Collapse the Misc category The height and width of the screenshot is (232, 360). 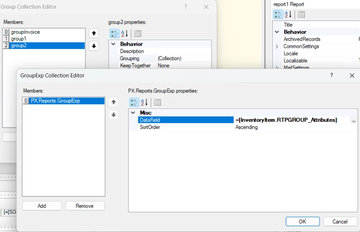click(x=133, y=112)
